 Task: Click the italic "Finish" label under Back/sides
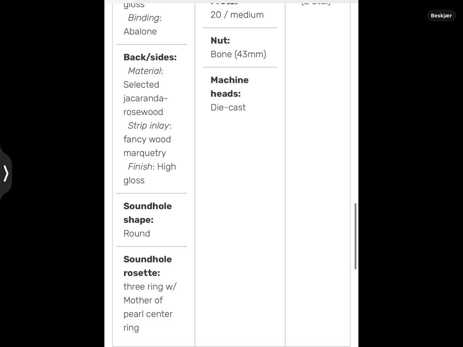coord(139,167)
